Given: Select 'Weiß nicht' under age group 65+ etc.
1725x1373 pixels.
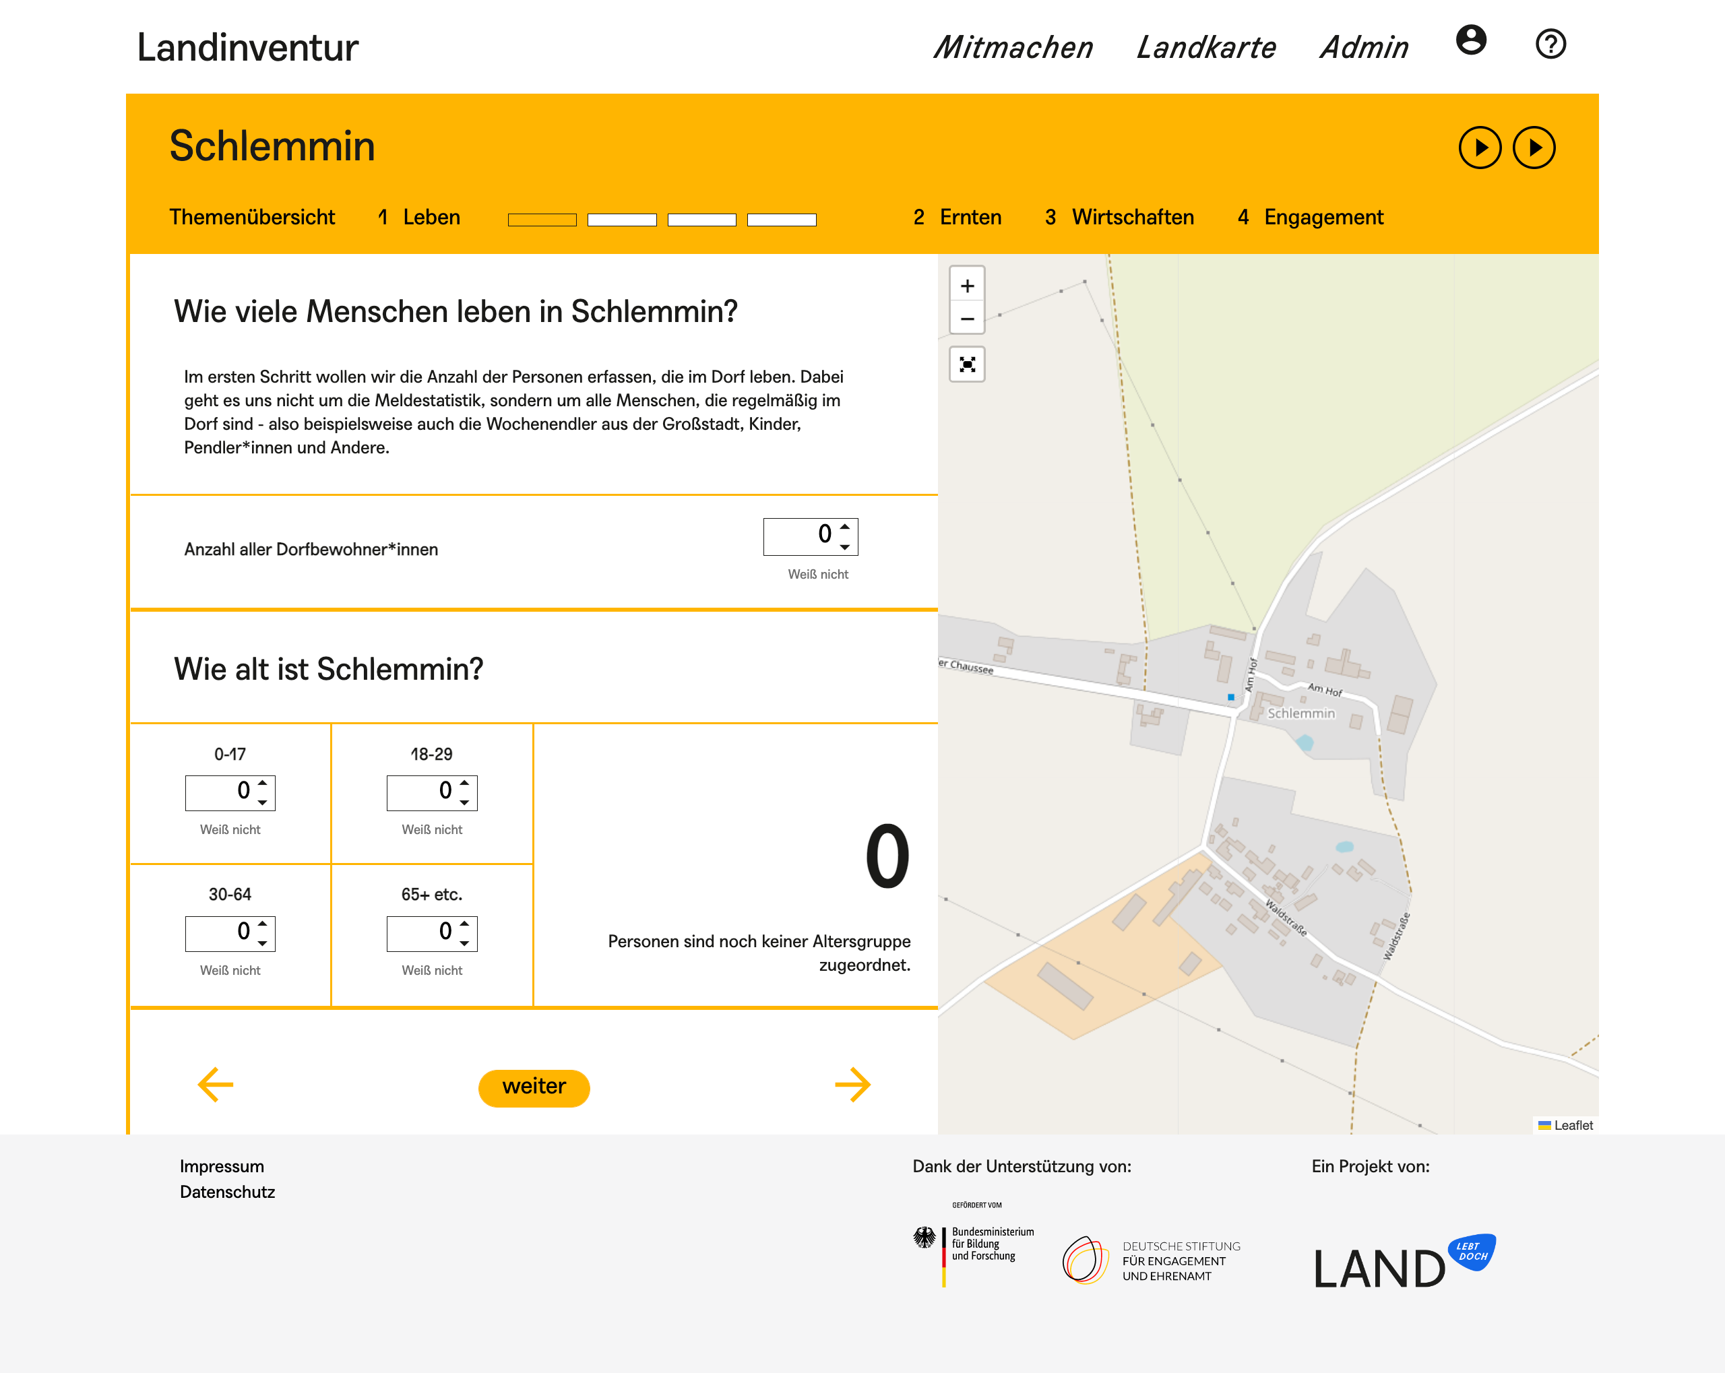Looking at the screenshot, I should [431, 969].
